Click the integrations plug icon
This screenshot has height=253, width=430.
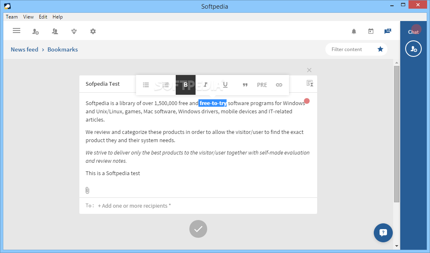[74, 31]
